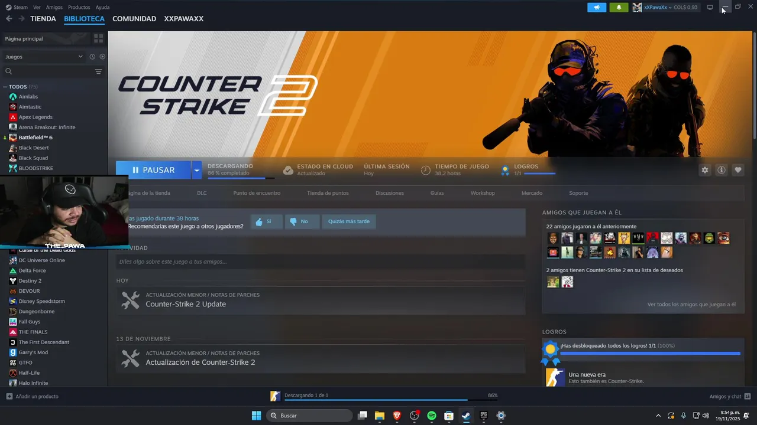Viewport: 757px width, 425px height.
Task: Expand the PAUSAR dropdown arrow
Action: click(196, 170)
